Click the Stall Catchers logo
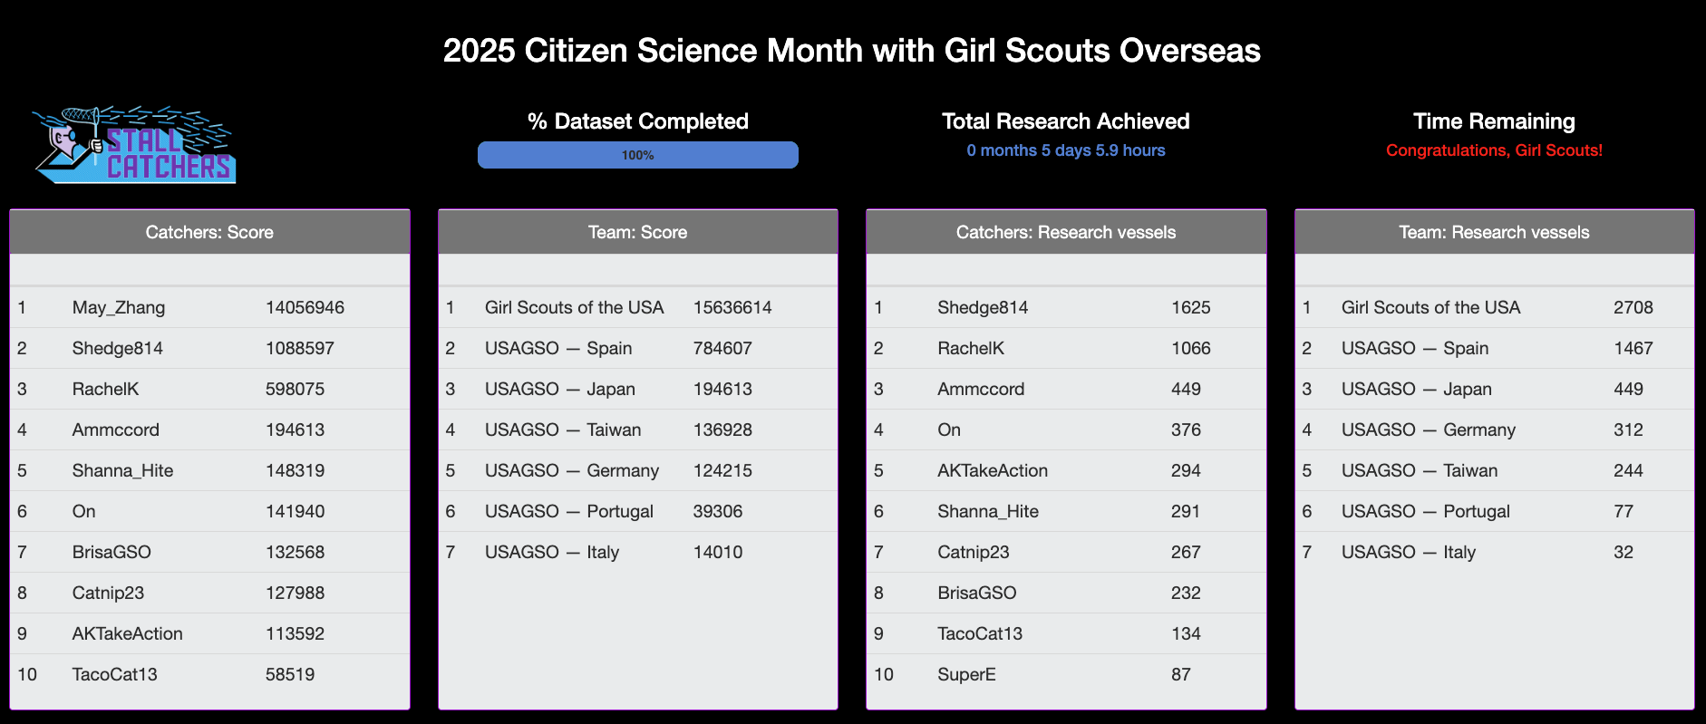 point(134,145)
